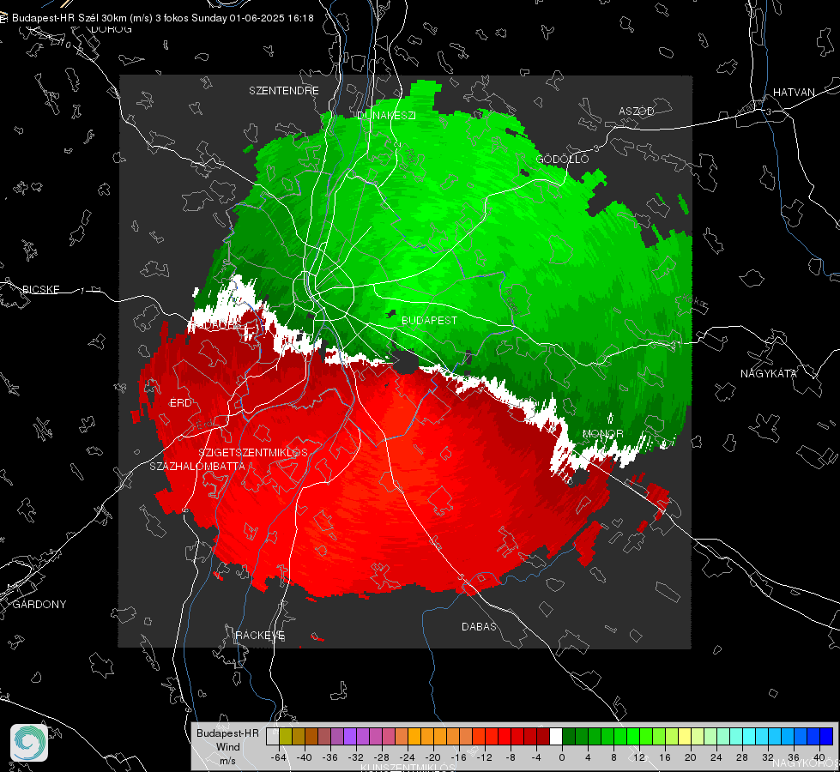This screenshot has height=772, width=840.
Task: Select the GÖDÖLLŐ label on map
Action: 563,159
